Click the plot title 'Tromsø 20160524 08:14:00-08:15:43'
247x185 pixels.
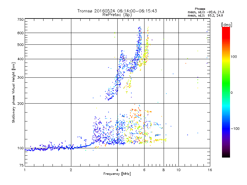[117, 11]
